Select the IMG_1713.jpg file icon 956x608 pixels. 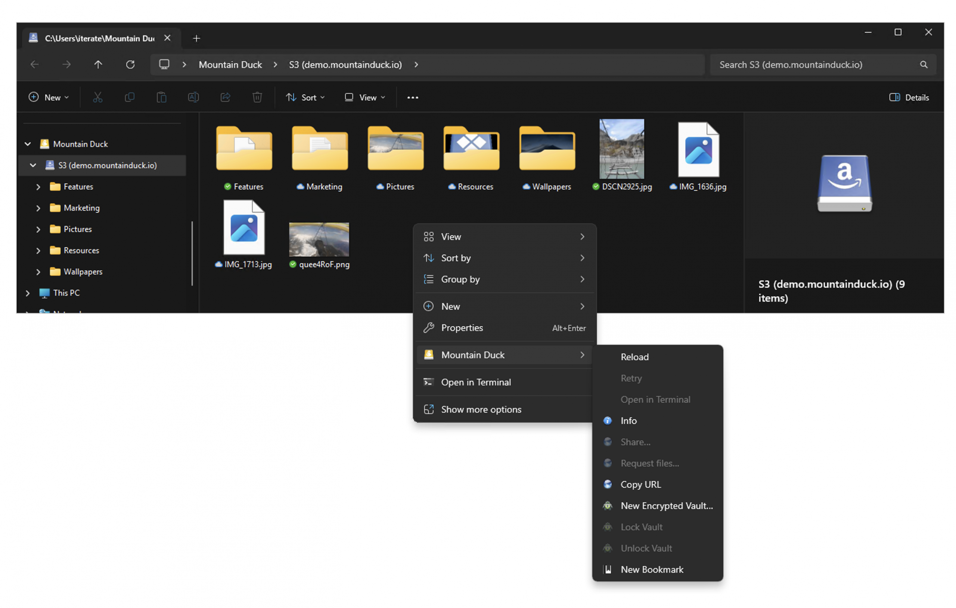point(244,227)
